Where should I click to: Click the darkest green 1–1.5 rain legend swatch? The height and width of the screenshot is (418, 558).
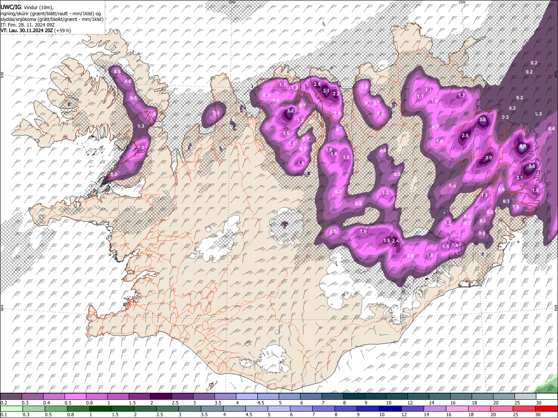(100, 408)
